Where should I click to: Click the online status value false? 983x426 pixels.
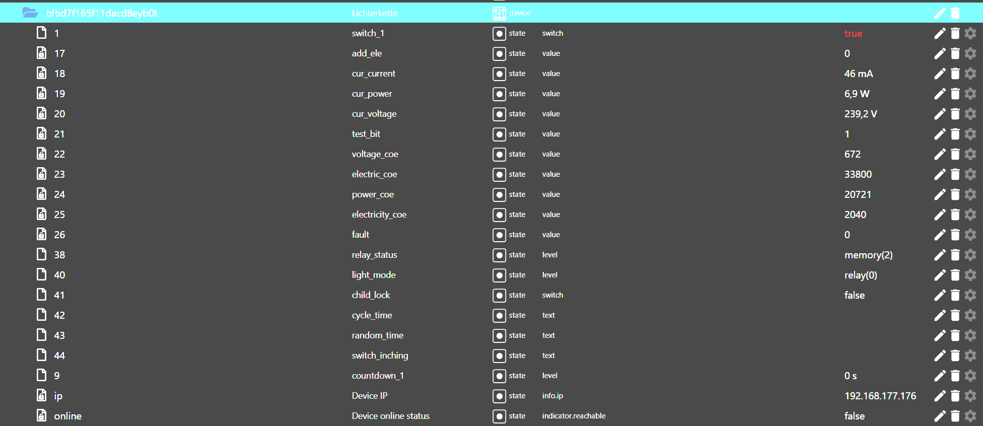click(855, 416)
